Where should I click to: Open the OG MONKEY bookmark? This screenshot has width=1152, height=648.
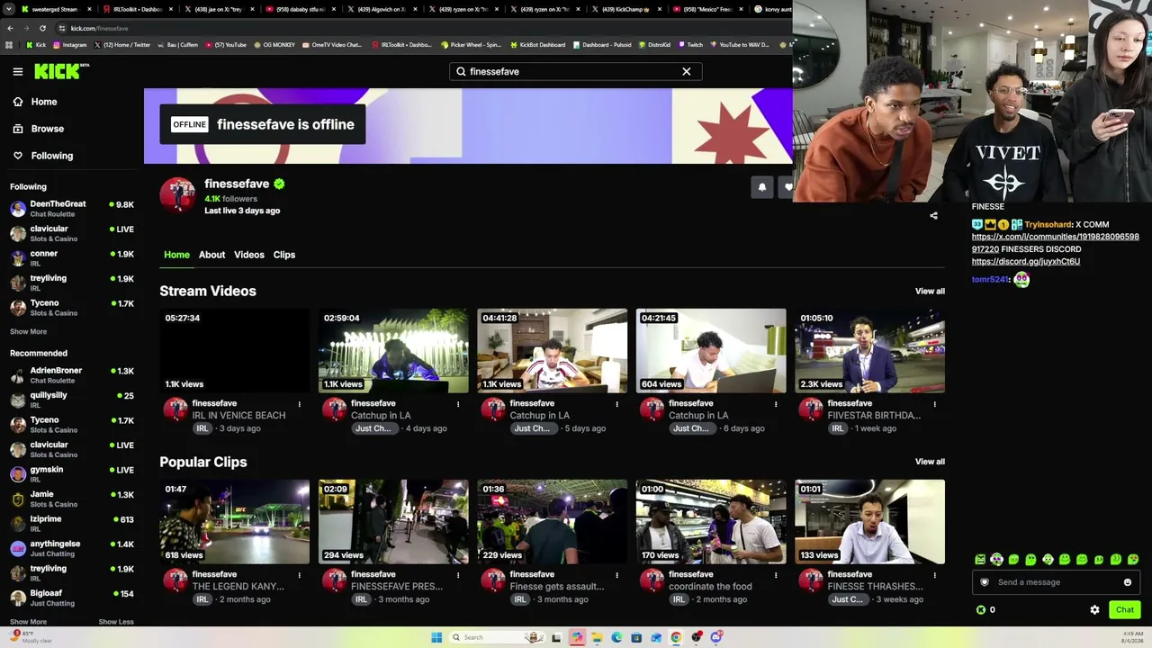(x=274, y=45)
